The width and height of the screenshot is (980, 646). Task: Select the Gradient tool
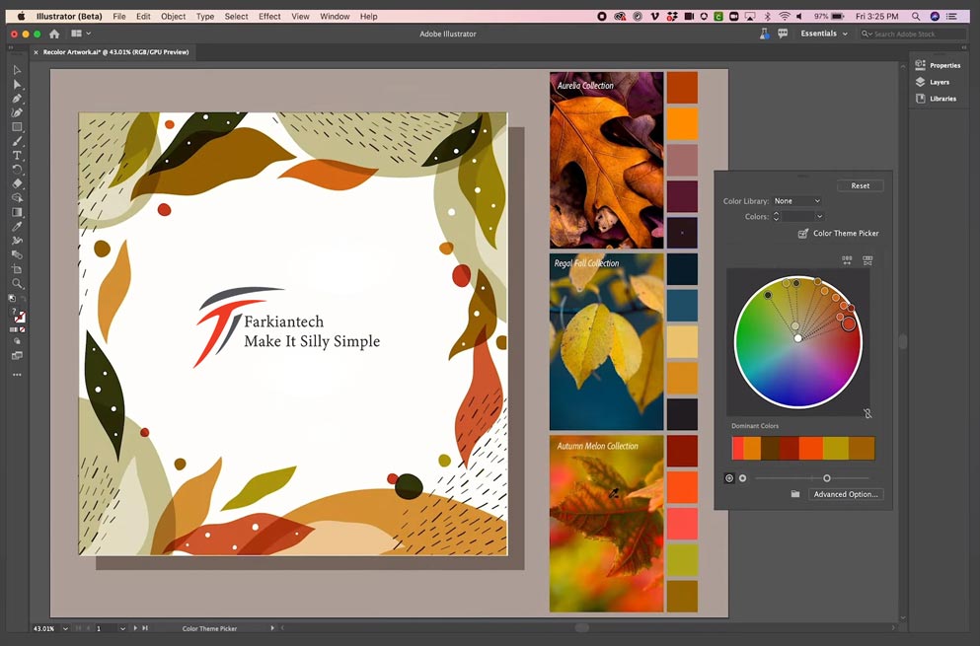pyautogui.click(x=17, y=212)
